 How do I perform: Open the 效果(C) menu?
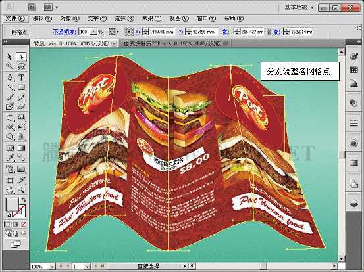tap(151, 18)
